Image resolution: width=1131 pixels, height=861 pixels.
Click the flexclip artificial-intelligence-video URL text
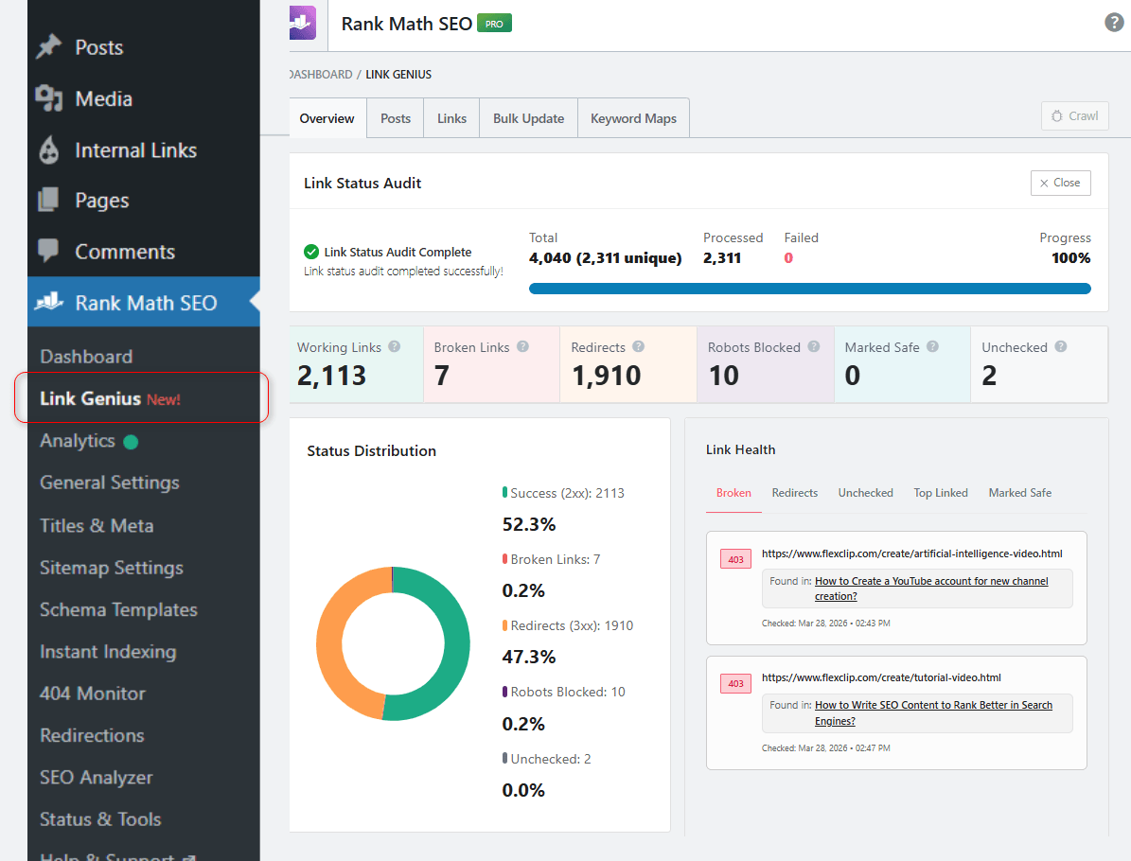tap(911, 553)
